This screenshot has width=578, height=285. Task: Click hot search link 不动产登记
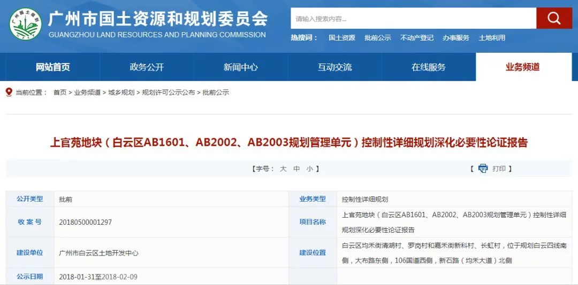click(416, 37)
